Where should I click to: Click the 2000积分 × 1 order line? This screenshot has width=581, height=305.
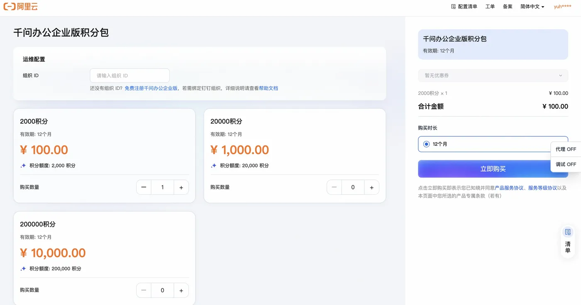pos(432,93)
